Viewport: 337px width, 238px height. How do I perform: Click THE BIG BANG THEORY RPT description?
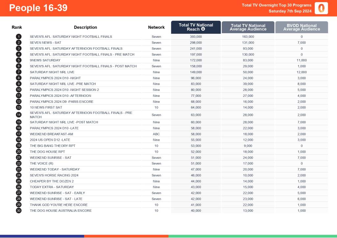(x=53, y=146)
